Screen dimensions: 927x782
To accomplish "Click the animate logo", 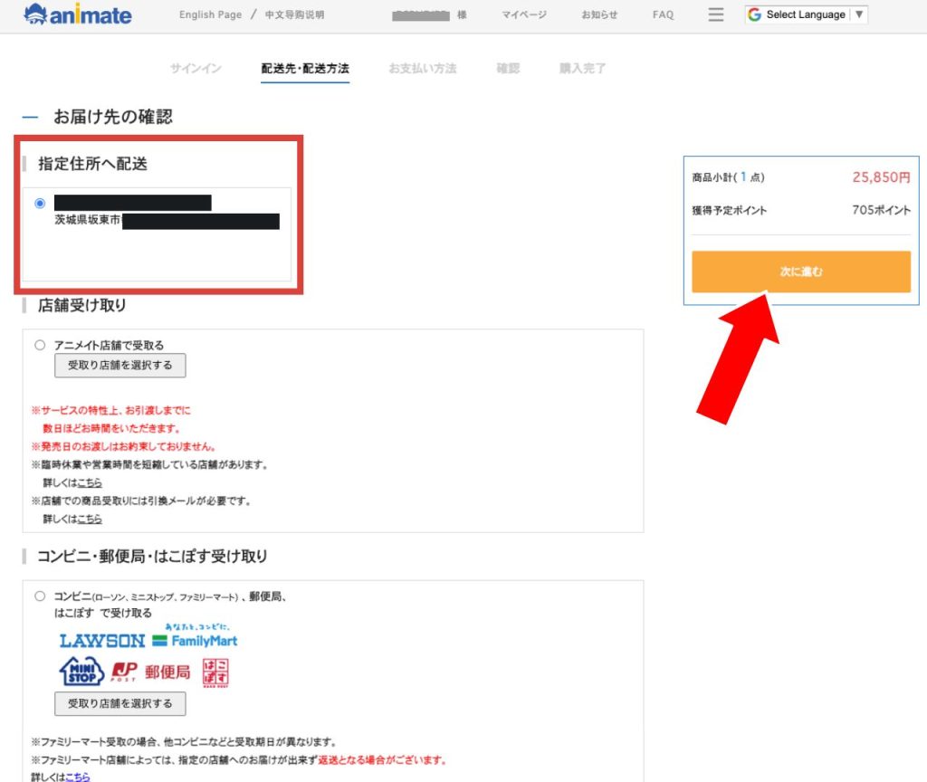I will pyautogui.click(x=78, y=14).
